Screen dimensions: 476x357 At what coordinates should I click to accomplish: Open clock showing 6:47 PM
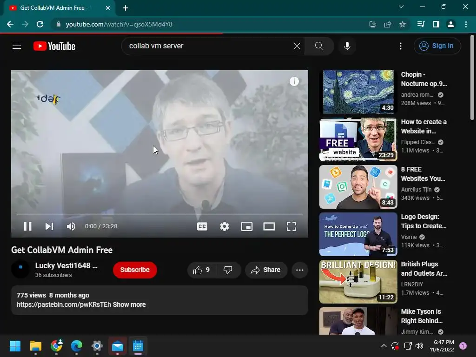tap(442, 346)
